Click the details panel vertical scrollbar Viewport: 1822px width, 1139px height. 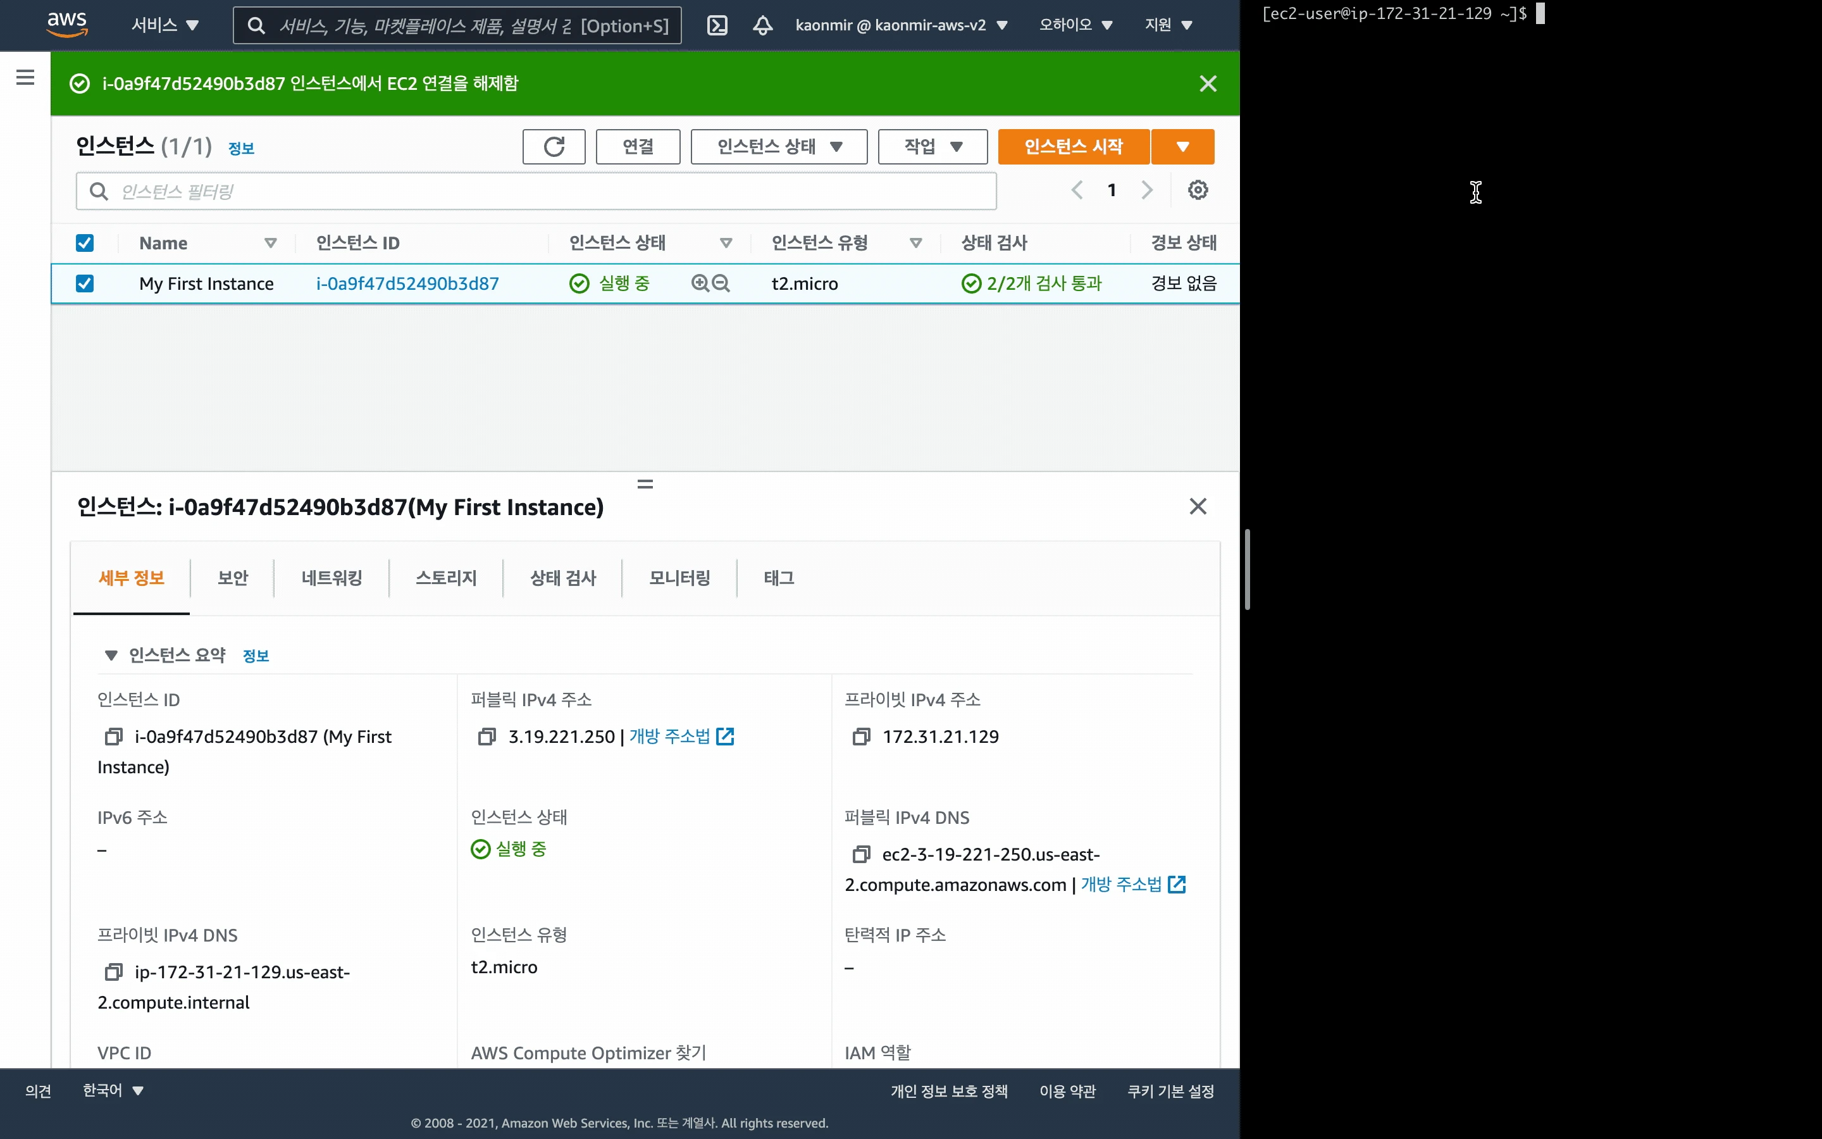click(x=1248, y=569)
